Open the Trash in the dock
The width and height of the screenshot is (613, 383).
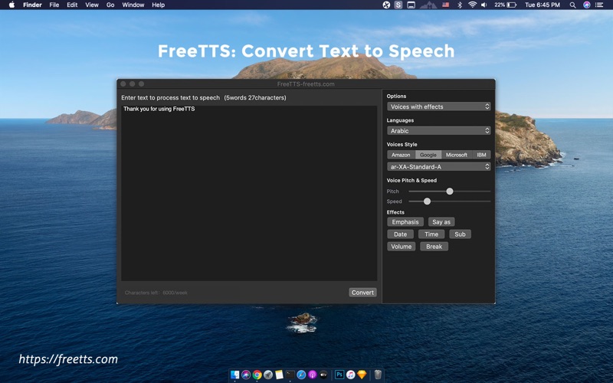coord(378,375)
